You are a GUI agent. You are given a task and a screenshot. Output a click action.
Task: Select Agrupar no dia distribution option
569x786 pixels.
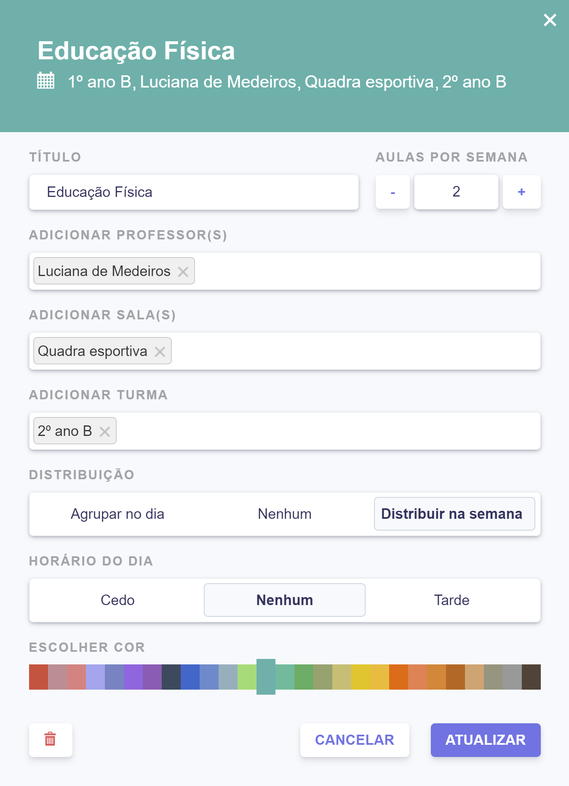coord(118,514)
